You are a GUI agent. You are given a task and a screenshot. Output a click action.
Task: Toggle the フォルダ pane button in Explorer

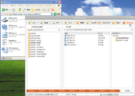click(x=36, y=10)
